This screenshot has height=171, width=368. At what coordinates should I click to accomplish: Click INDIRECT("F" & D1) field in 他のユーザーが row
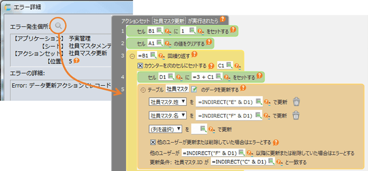tap(213, 153)
